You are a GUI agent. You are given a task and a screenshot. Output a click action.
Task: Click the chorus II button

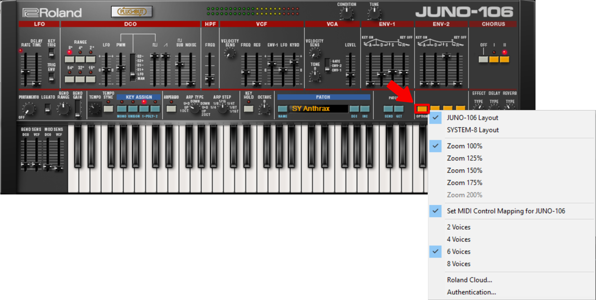coord(505,59)
